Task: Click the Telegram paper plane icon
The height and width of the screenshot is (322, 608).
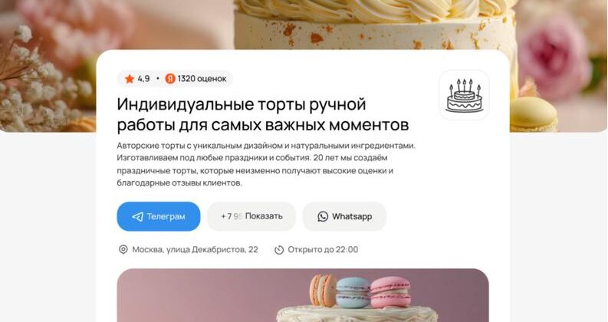Action: [138, 216]
